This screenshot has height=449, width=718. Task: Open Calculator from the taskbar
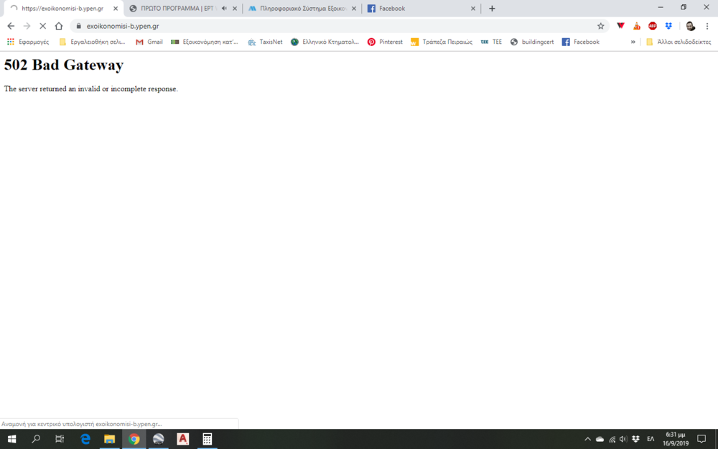[x=207, y=439]
